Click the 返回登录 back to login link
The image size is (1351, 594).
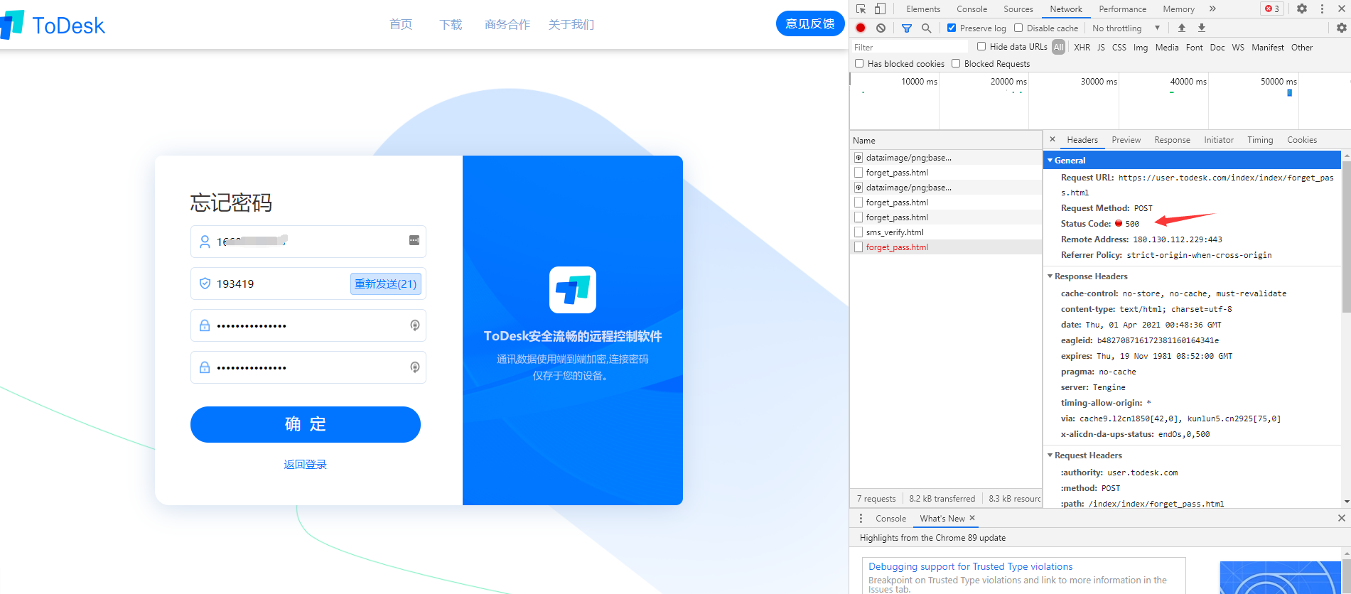(x=305, y=464)
